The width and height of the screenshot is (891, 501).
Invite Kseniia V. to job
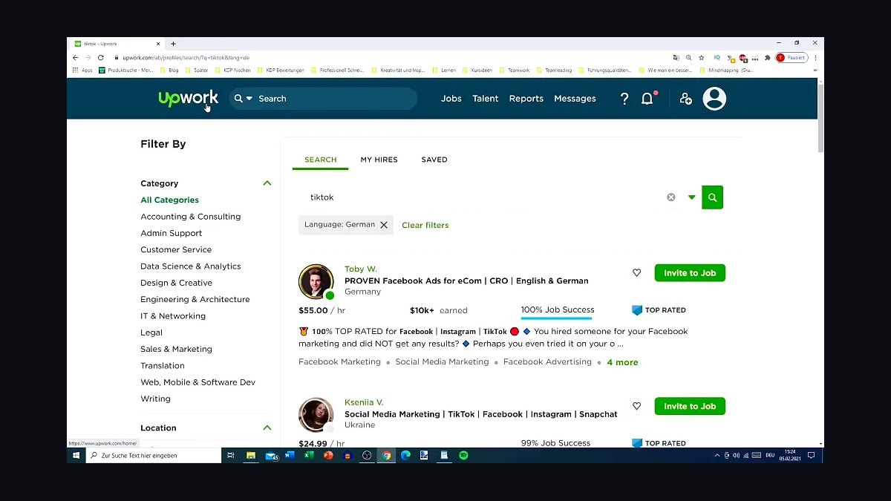[x=690, y=406]
